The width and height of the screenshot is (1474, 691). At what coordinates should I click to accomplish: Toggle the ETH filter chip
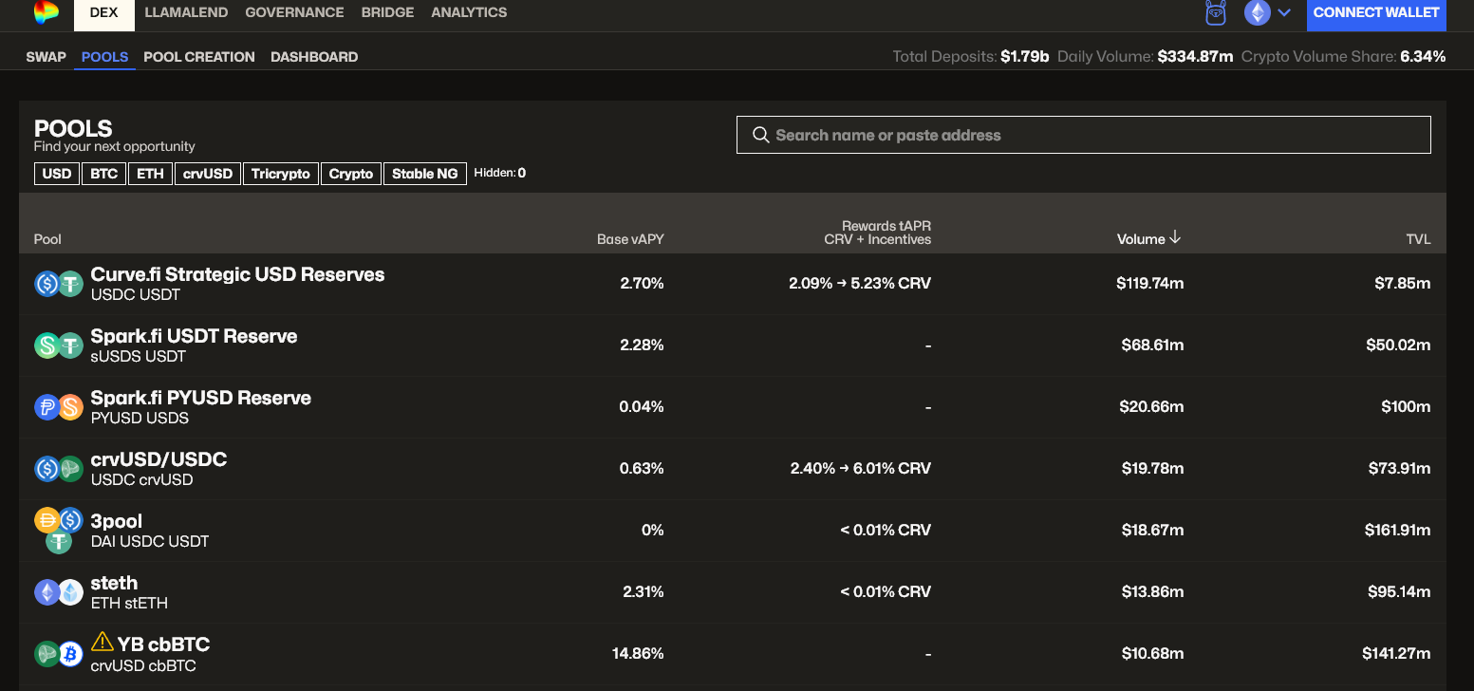click(x=150, y=174)
